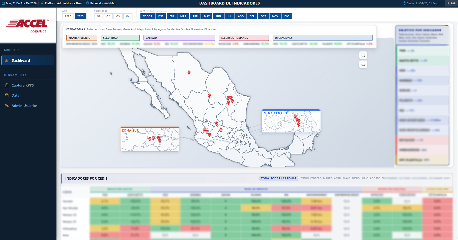Select year 2025
Viewport: 458px width, 240px height.
tap(80, 16)
